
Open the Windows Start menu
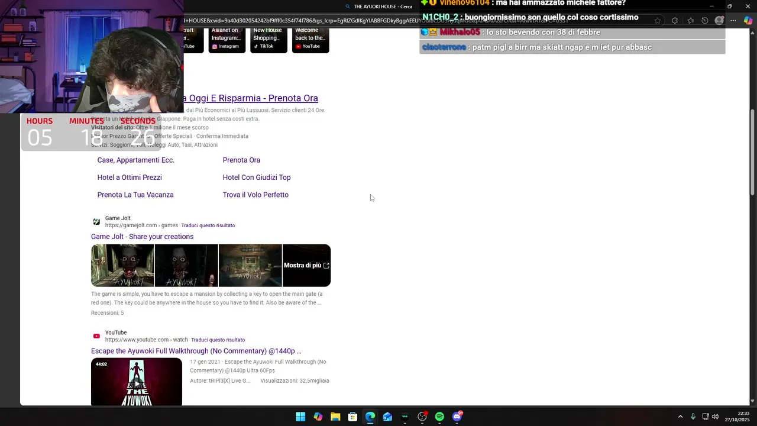pos(300,417)
